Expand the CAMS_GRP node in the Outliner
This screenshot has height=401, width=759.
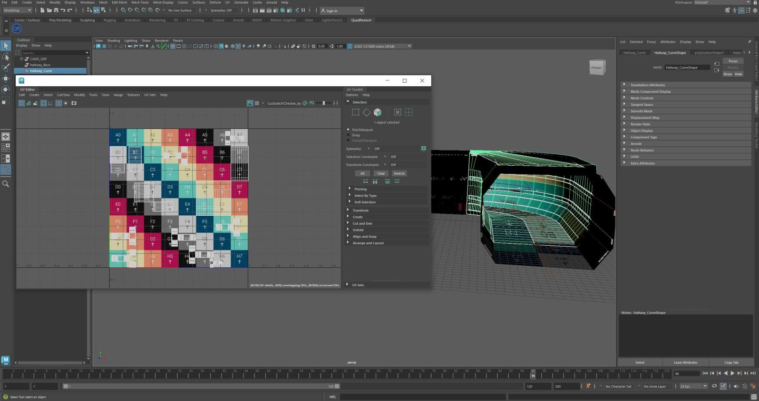22,59
